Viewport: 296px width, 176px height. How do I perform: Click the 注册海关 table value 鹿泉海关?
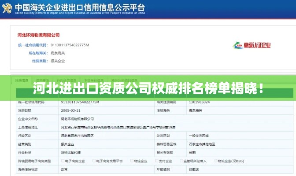tap(196, 110)
